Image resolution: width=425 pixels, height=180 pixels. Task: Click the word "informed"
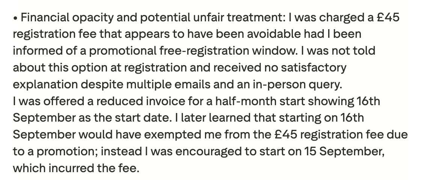[37, 51]
